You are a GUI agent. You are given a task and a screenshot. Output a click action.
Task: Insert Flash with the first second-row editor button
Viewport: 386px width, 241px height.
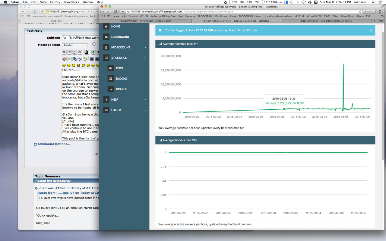[x=64, y=59]
